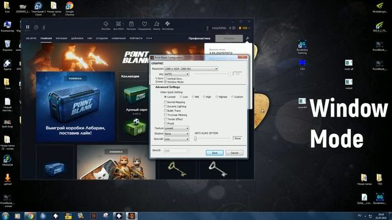This screenshot has height=220, width=392.
Task: Open the FPS dropdown set to AUTO
Action: [176, 74]
